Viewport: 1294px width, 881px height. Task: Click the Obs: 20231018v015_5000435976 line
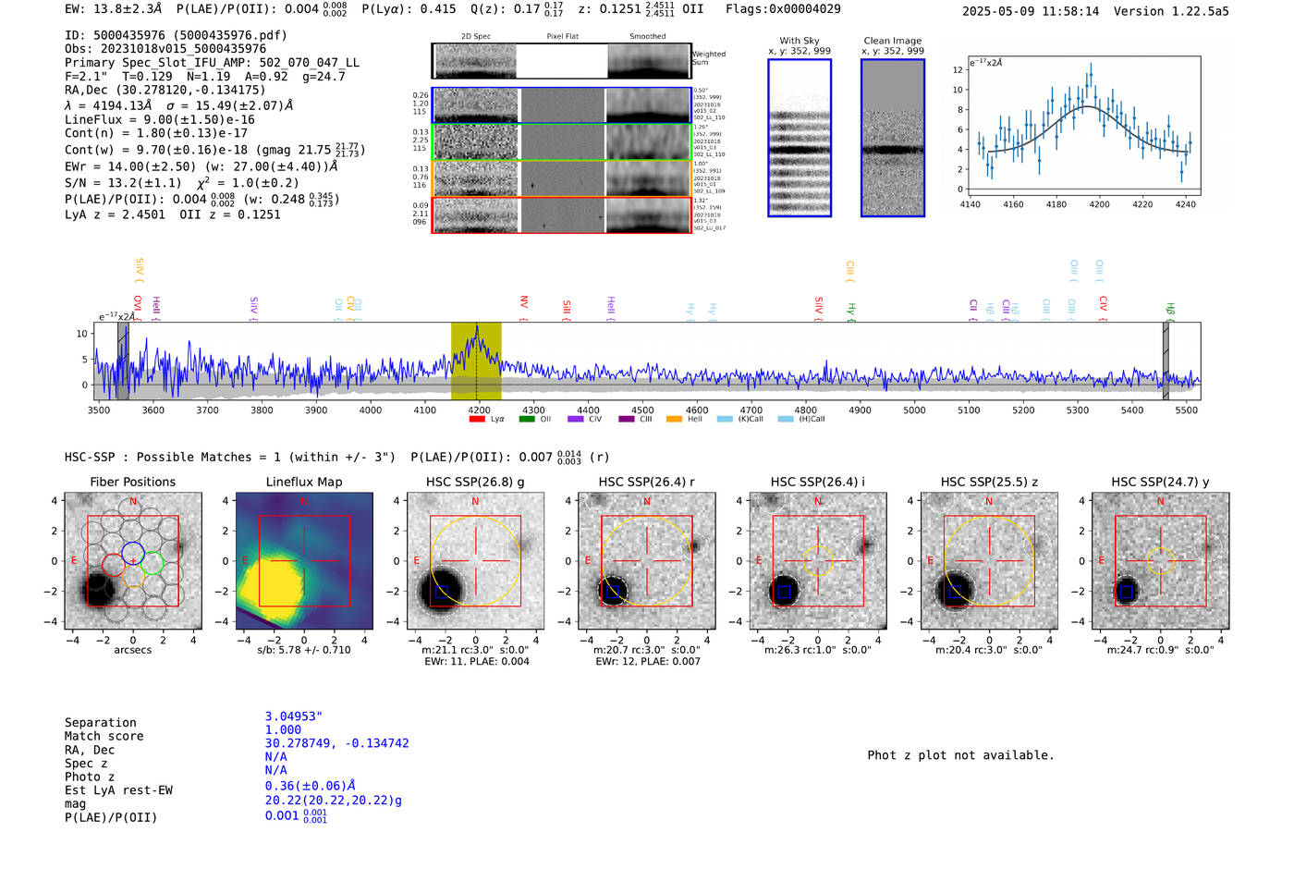[x=165, y=49]
